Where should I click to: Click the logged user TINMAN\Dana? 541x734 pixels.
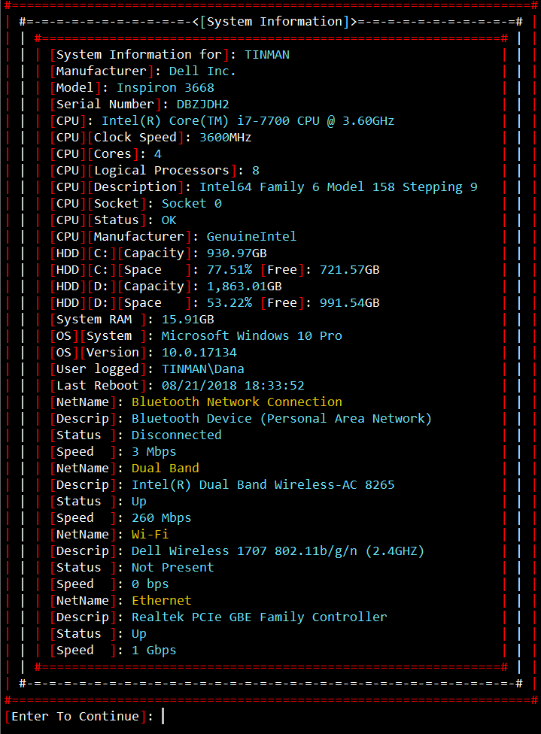point(203,369)
